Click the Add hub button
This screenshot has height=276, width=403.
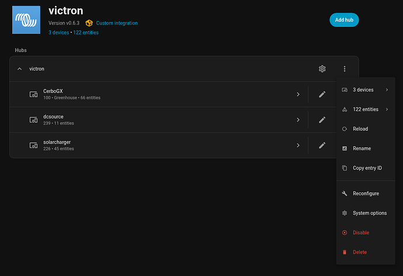344,20
